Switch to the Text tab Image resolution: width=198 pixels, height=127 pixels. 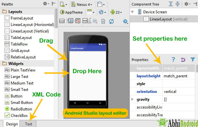[x=29, y=124]
